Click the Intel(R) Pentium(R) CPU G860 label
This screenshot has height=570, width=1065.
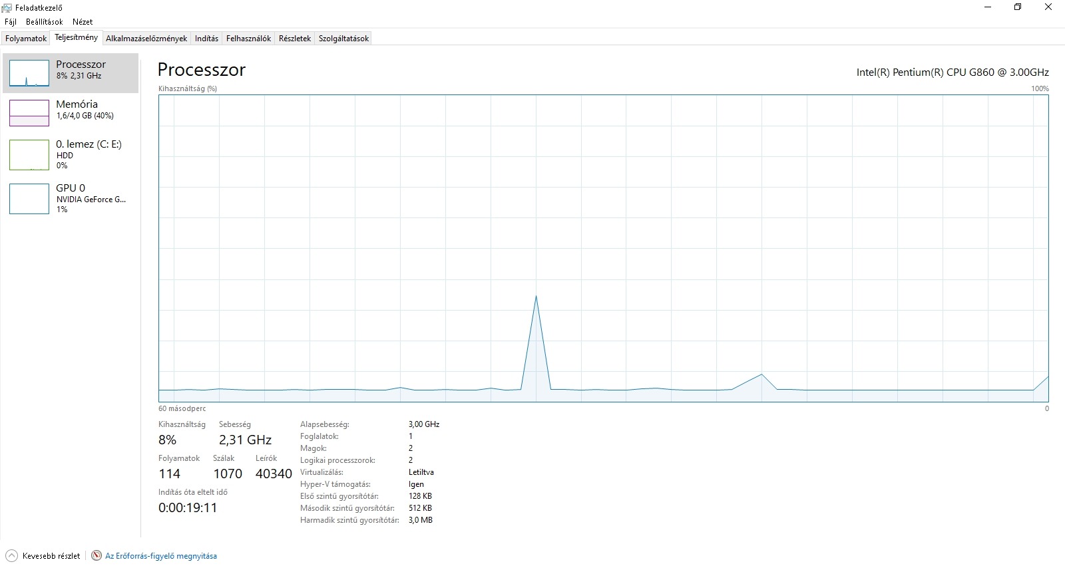click(953, 72)
